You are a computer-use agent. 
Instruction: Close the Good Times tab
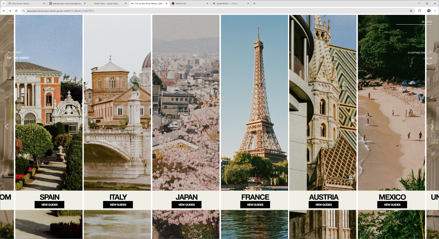pos(125,3)
